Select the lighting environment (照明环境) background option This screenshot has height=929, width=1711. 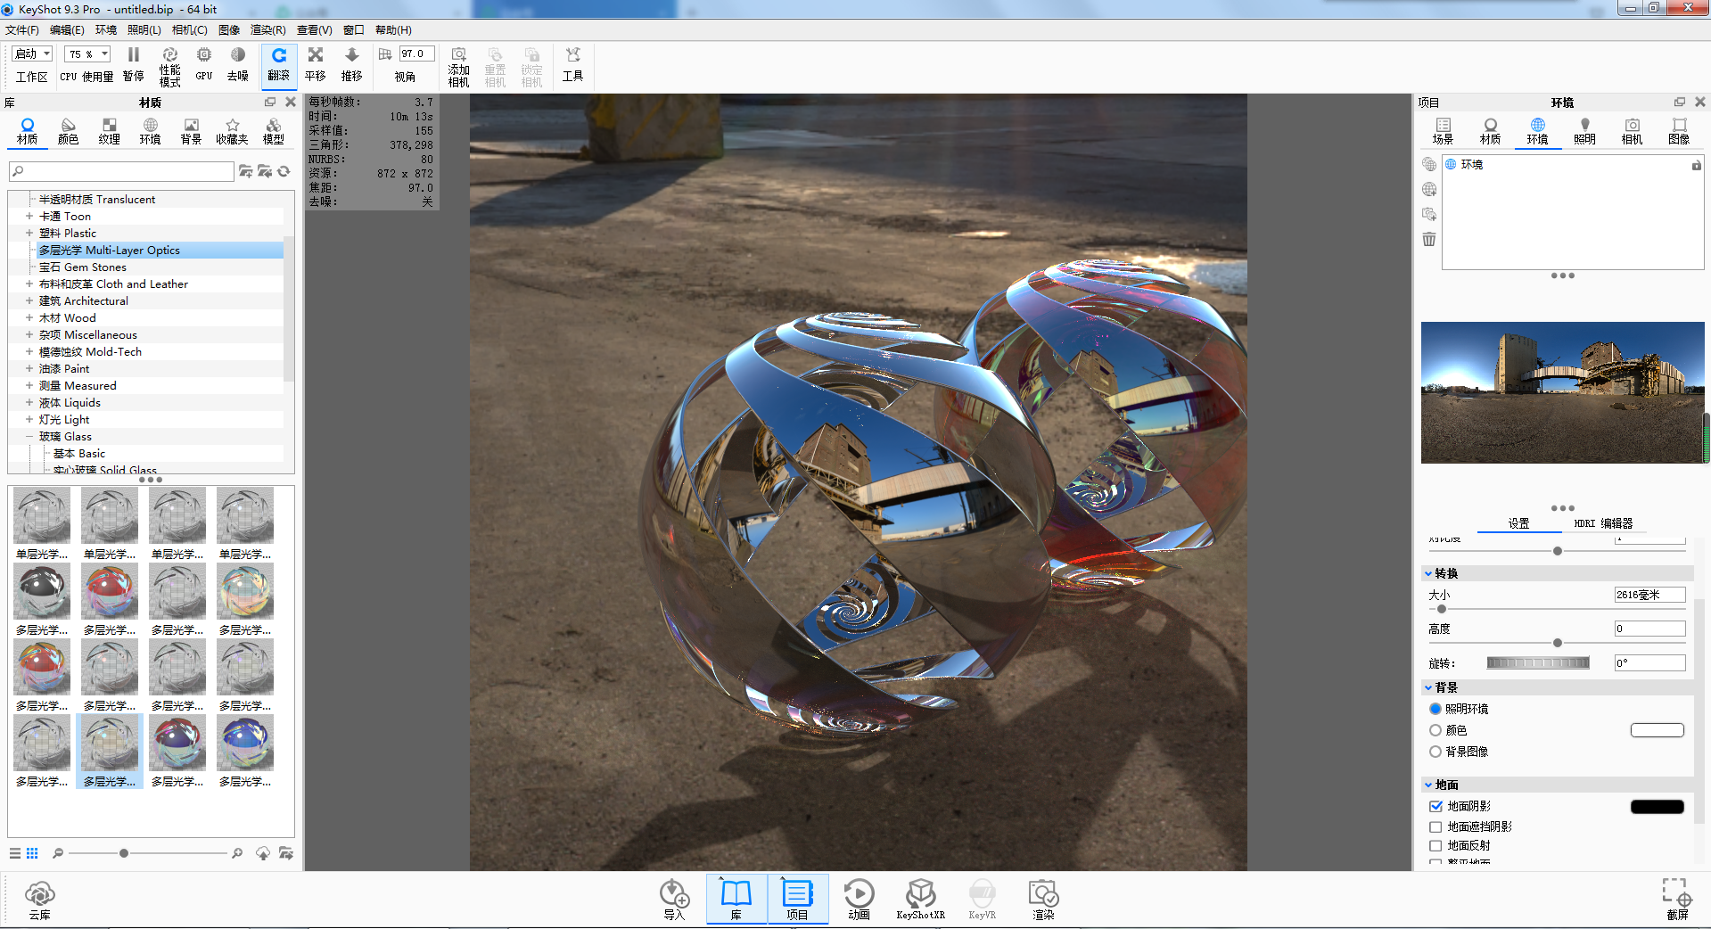coord(1435,709)
